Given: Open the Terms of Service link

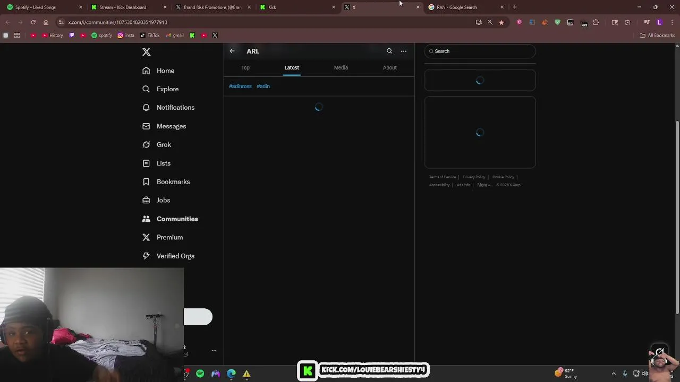Looking at the screenshot, I should click(x=443, y=177).
